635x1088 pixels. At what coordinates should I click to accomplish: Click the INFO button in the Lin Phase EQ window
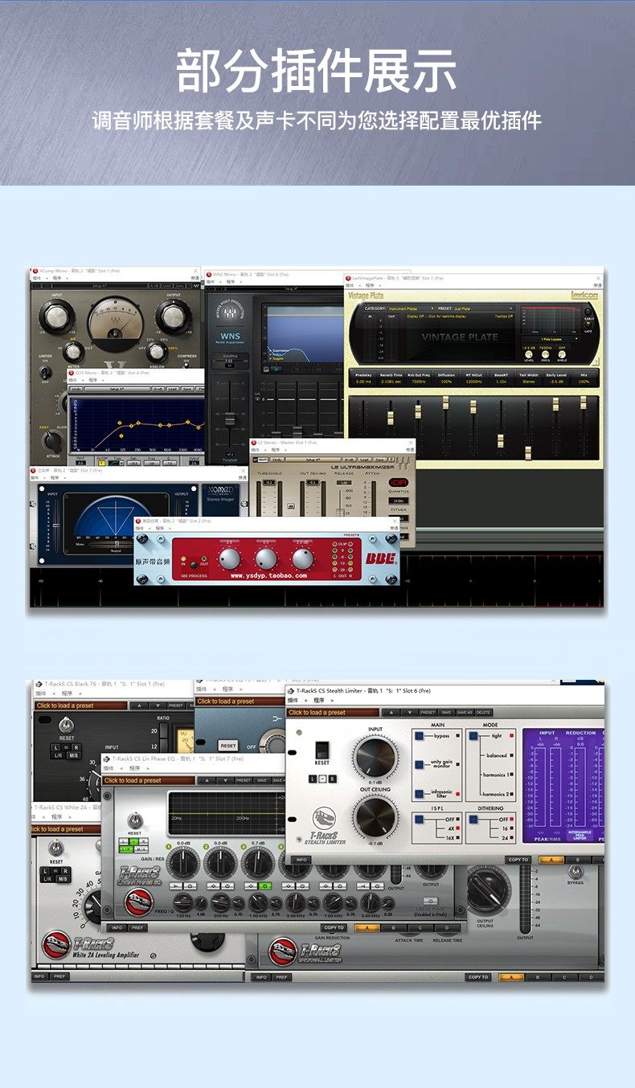tap(117, 927)
